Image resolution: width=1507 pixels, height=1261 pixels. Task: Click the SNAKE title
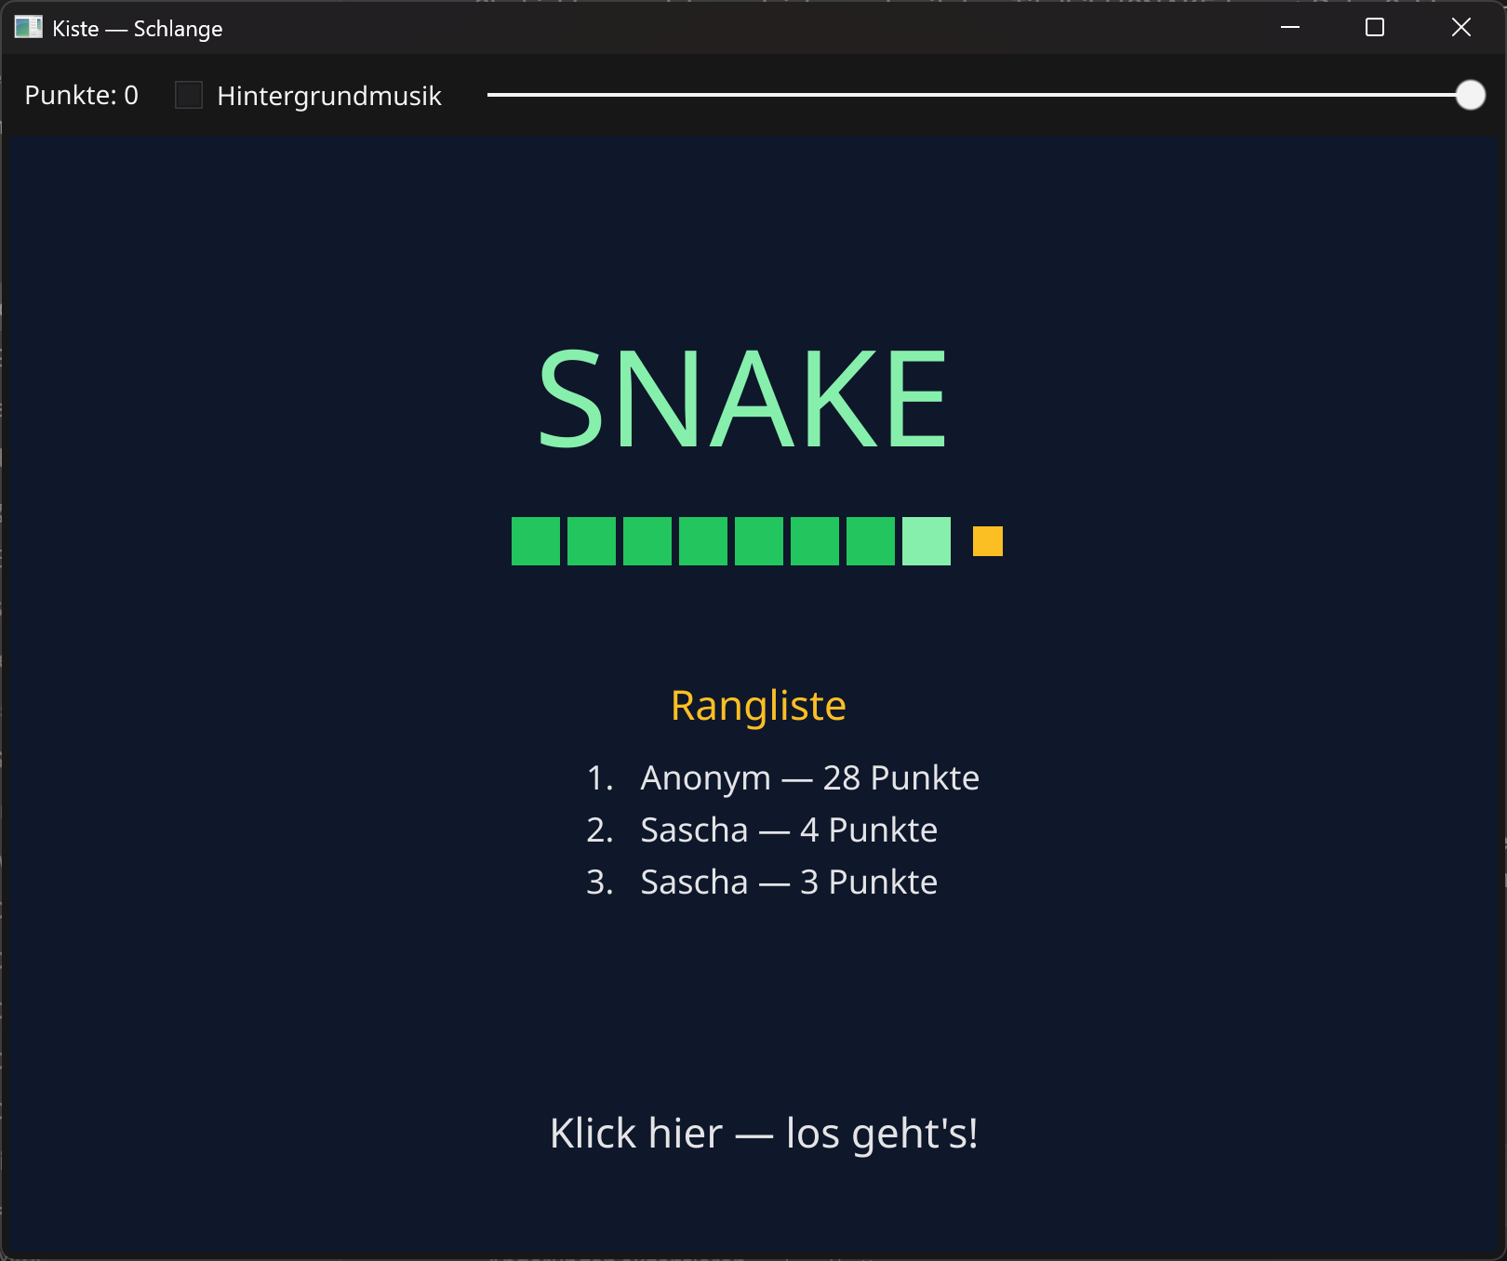coord(742,398)
